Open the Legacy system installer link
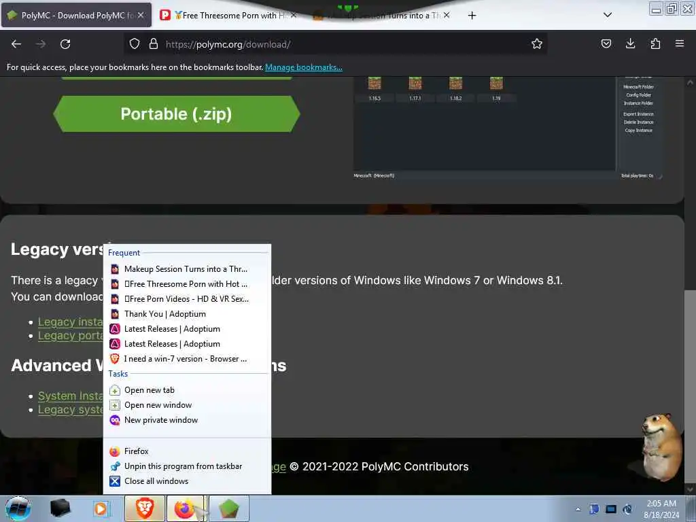This screenshot has height=522, width=696. pos(70,409)
